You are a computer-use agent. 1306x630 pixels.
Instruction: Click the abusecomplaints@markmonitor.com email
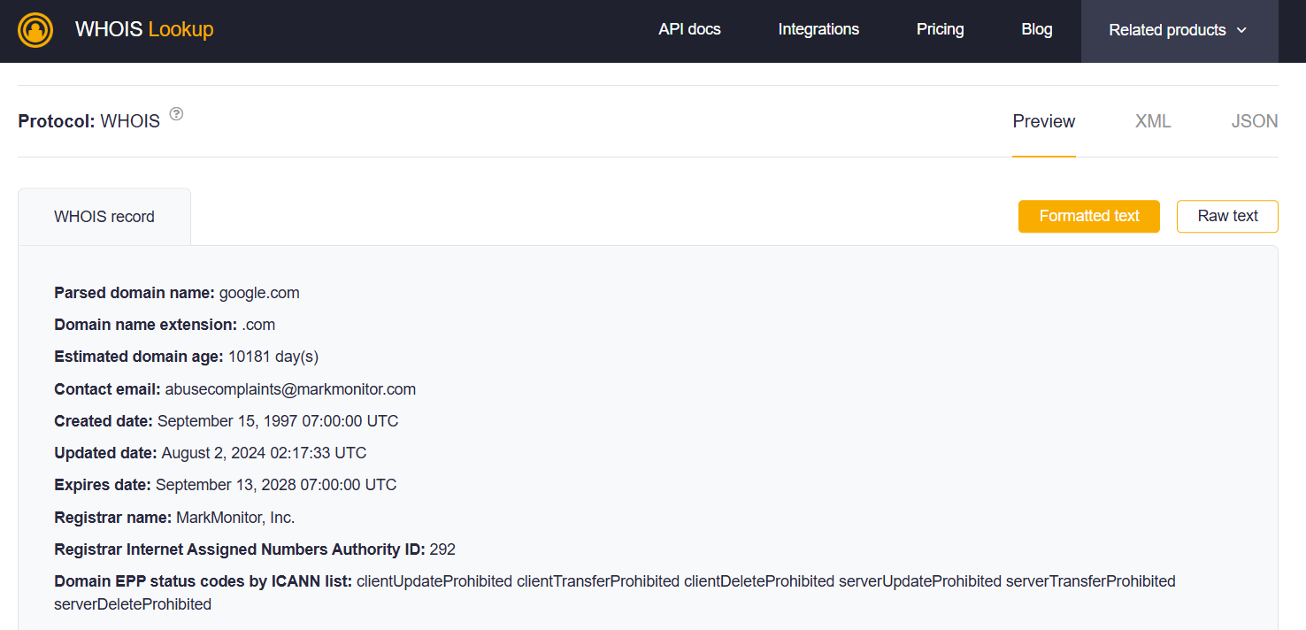[290, 389]
